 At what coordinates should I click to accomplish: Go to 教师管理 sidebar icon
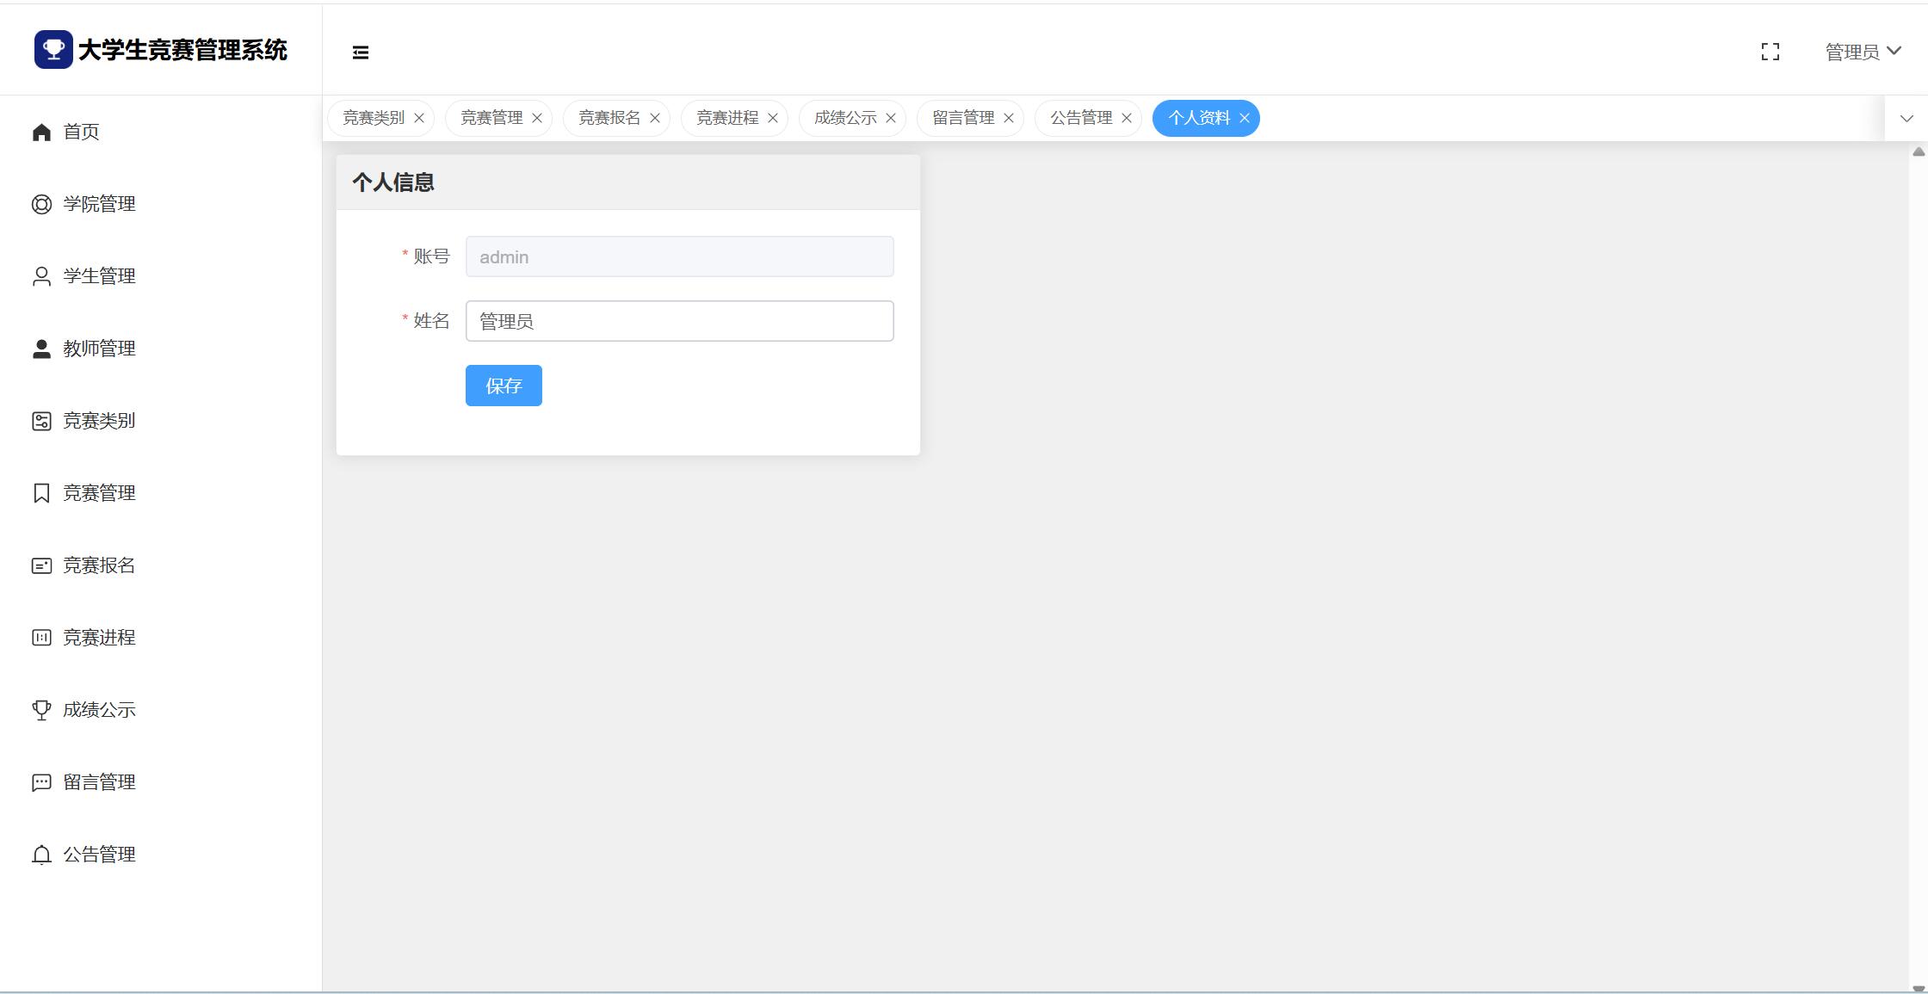click(x=41, y=349)
